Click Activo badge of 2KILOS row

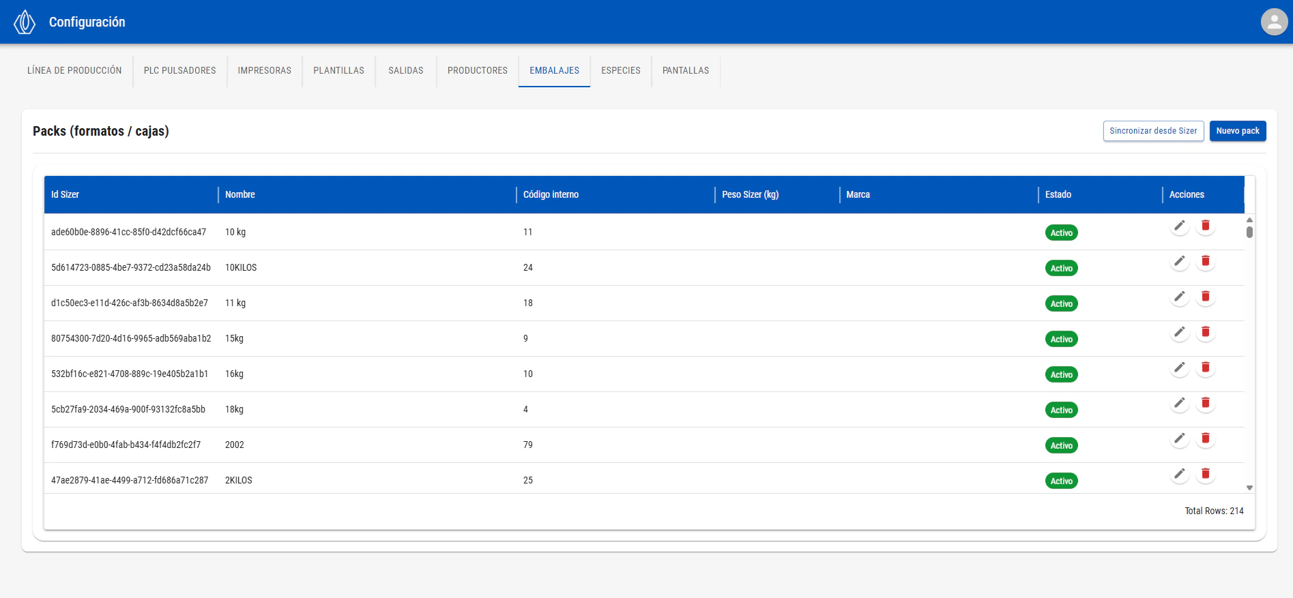click(x=1061, y=481)
